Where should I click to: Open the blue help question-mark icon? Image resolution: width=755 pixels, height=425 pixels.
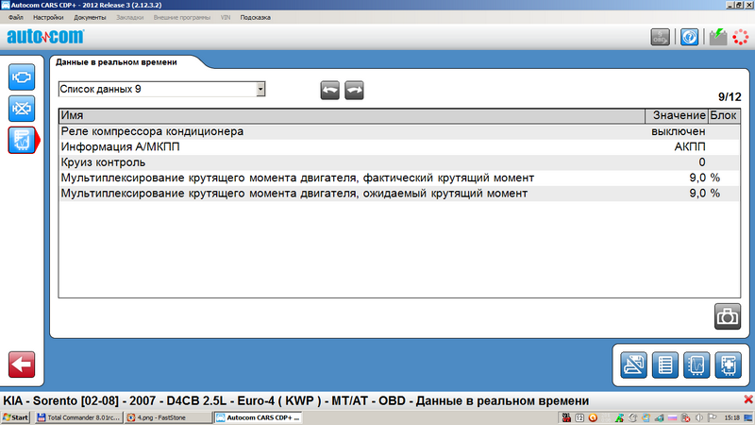coord(689,37)
